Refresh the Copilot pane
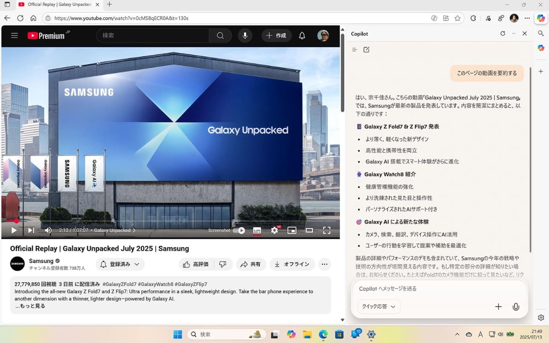 pyautogui.click(x=503, y=34)
